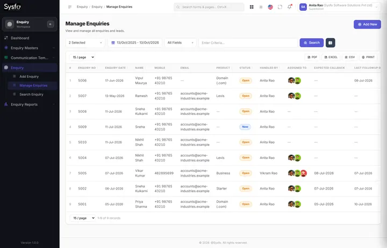
Task: Expand Enquiry Reports menu
Action: click(30, 104)
